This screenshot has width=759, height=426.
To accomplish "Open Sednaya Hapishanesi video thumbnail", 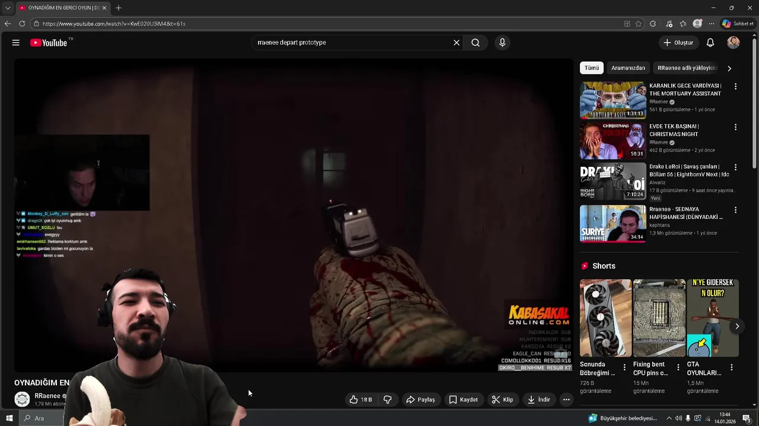I will 613,224.
